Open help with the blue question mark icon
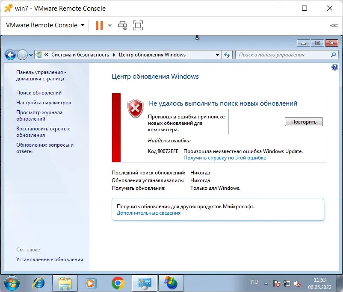 pyautogui.click(x=335, y=67)
